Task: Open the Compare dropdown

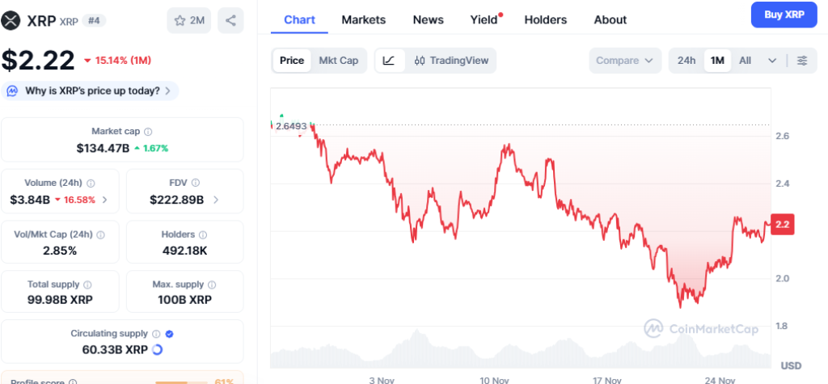Action: point(625,61)
